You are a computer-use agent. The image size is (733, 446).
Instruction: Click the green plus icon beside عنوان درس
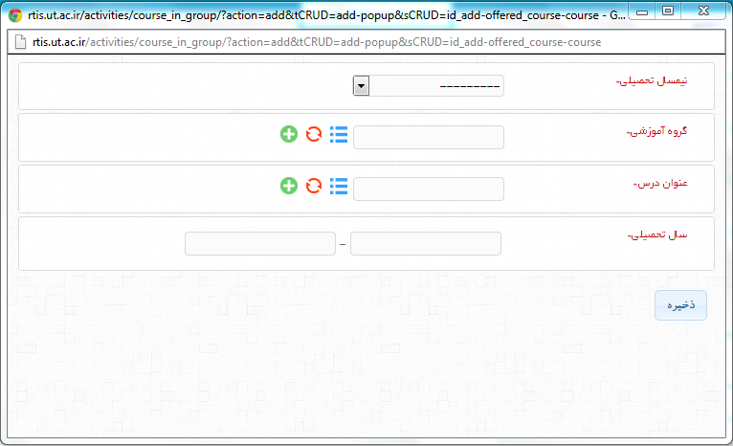pyautogui.click(x=289, y=186)
